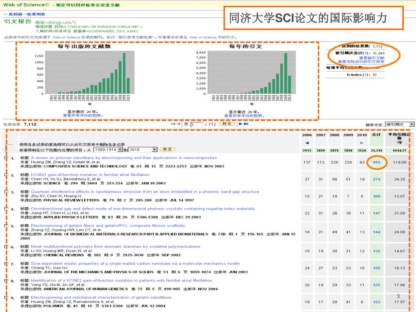Click the next page blue arrow

click(x=240, y=124)
